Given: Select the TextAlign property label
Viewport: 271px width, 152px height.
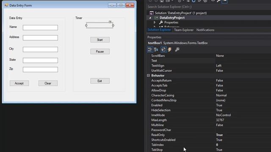Looking at the screenshot, I should (x=158, y=66).
